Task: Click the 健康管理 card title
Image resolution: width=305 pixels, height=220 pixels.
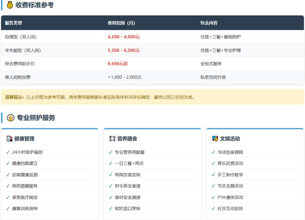Action: [x=24, y=139]
